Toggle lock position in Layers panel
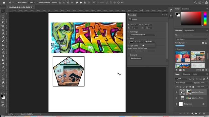The height and width of the screenshot is (117, 209). (187, 87)
